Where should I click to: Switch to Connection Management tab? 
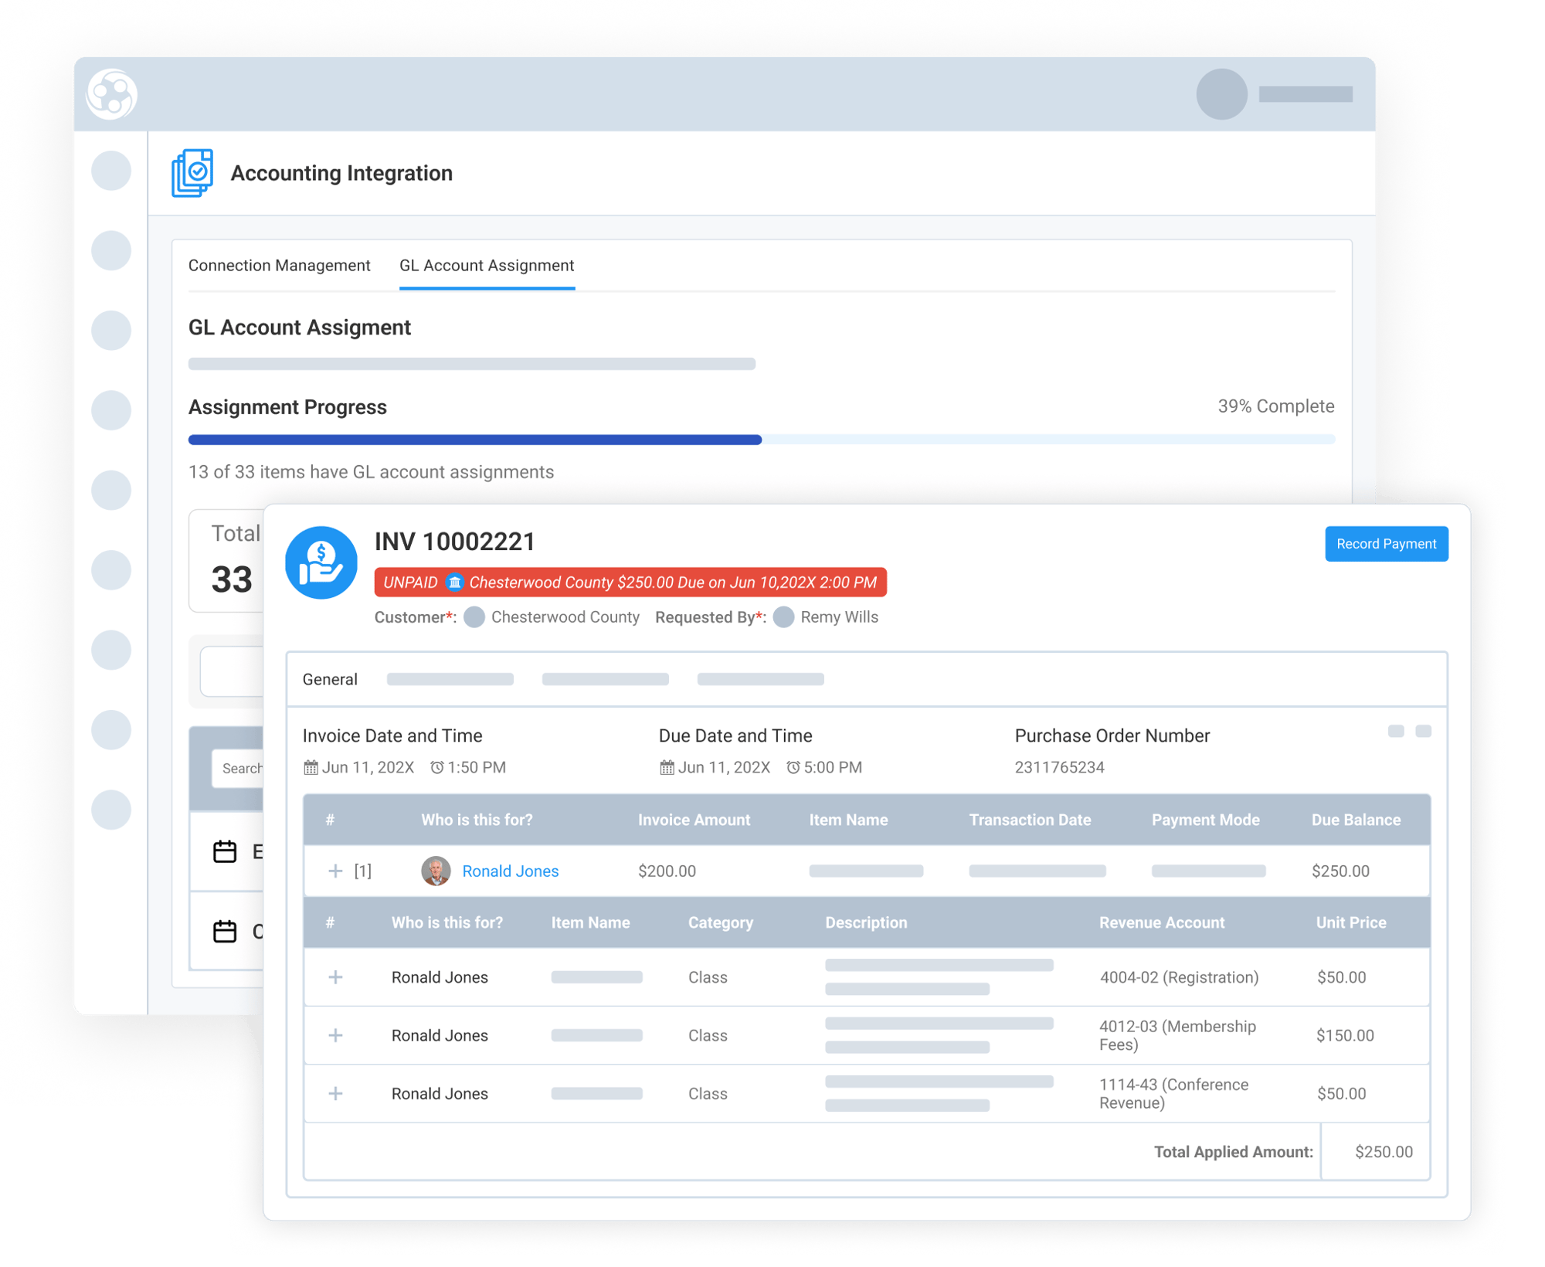[280, 266]
